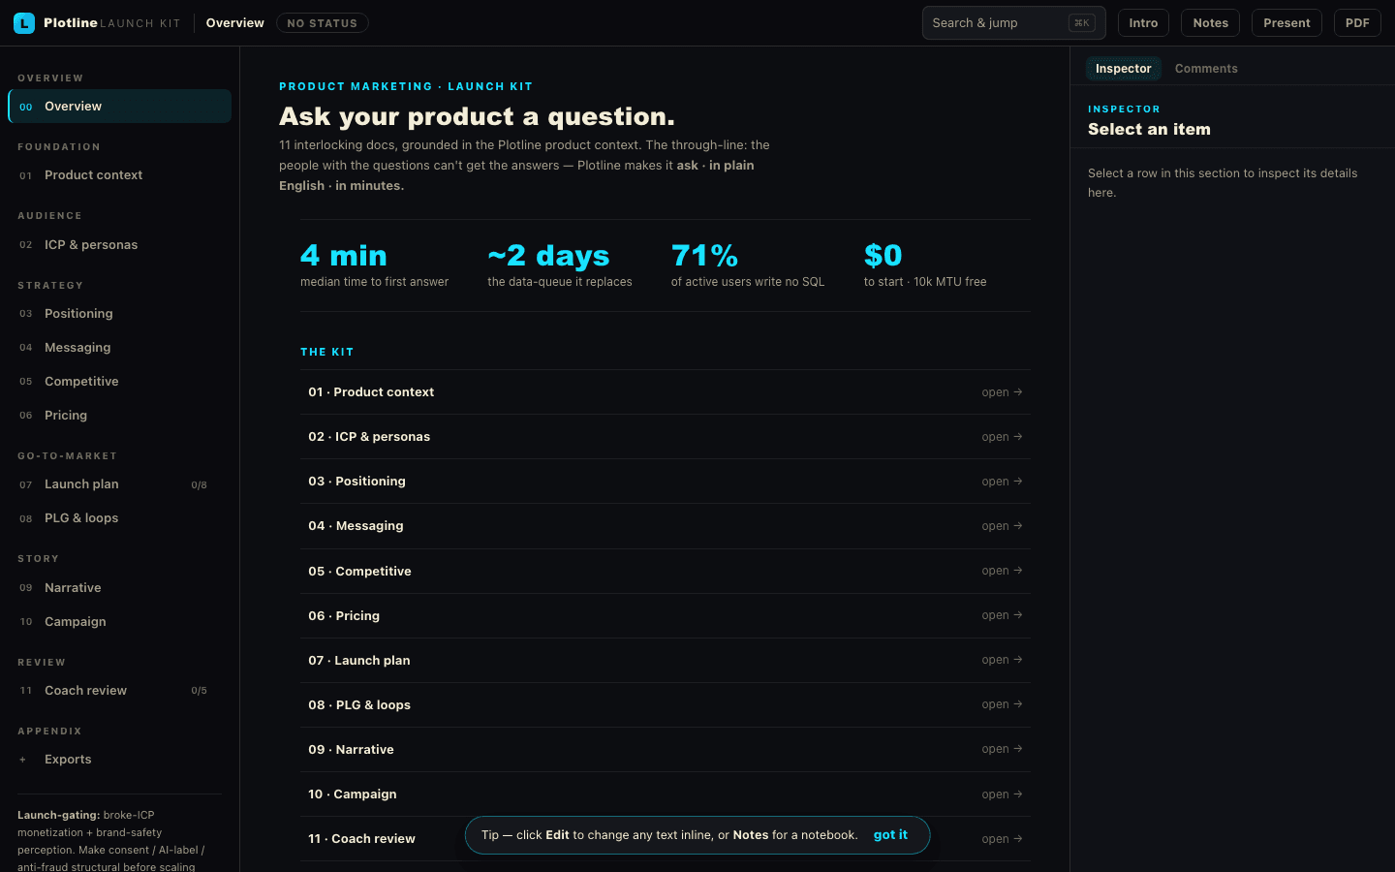1395x872 pixels.
Task: Open Launch plan in the sidebar
Action: [119, 484]
